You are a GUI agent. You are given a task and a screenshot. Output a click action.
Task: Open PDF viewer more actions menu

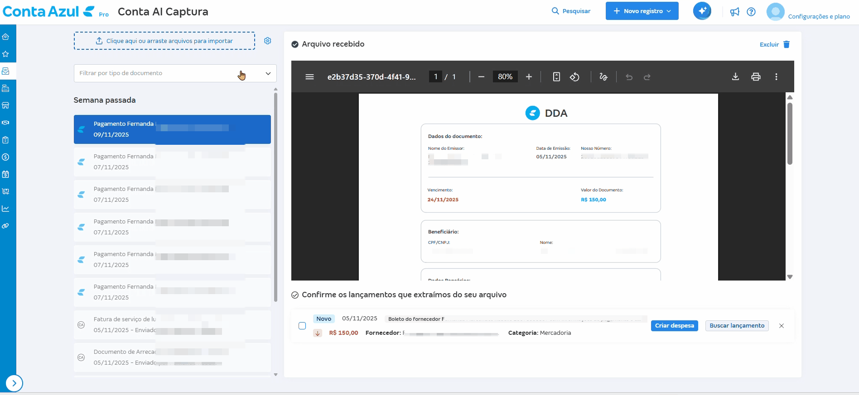[776, 77]
